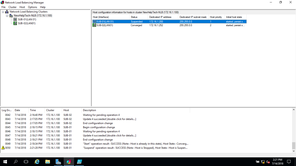Click SUB-02(LAN01) host icon in tree
The width and height of the screenshot is (296, 166).
point(15,23)
